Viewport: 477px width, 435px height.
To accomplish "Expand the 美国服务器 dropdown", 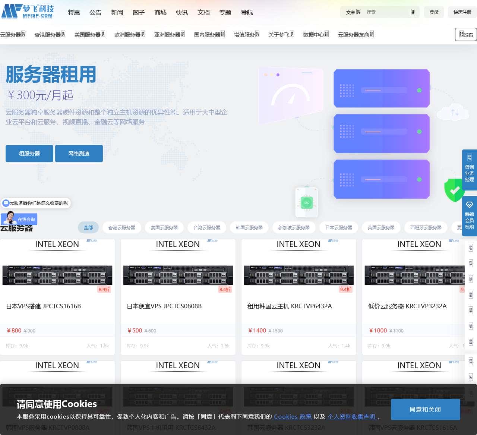I will pyautogui.click(x=90, y=34).
